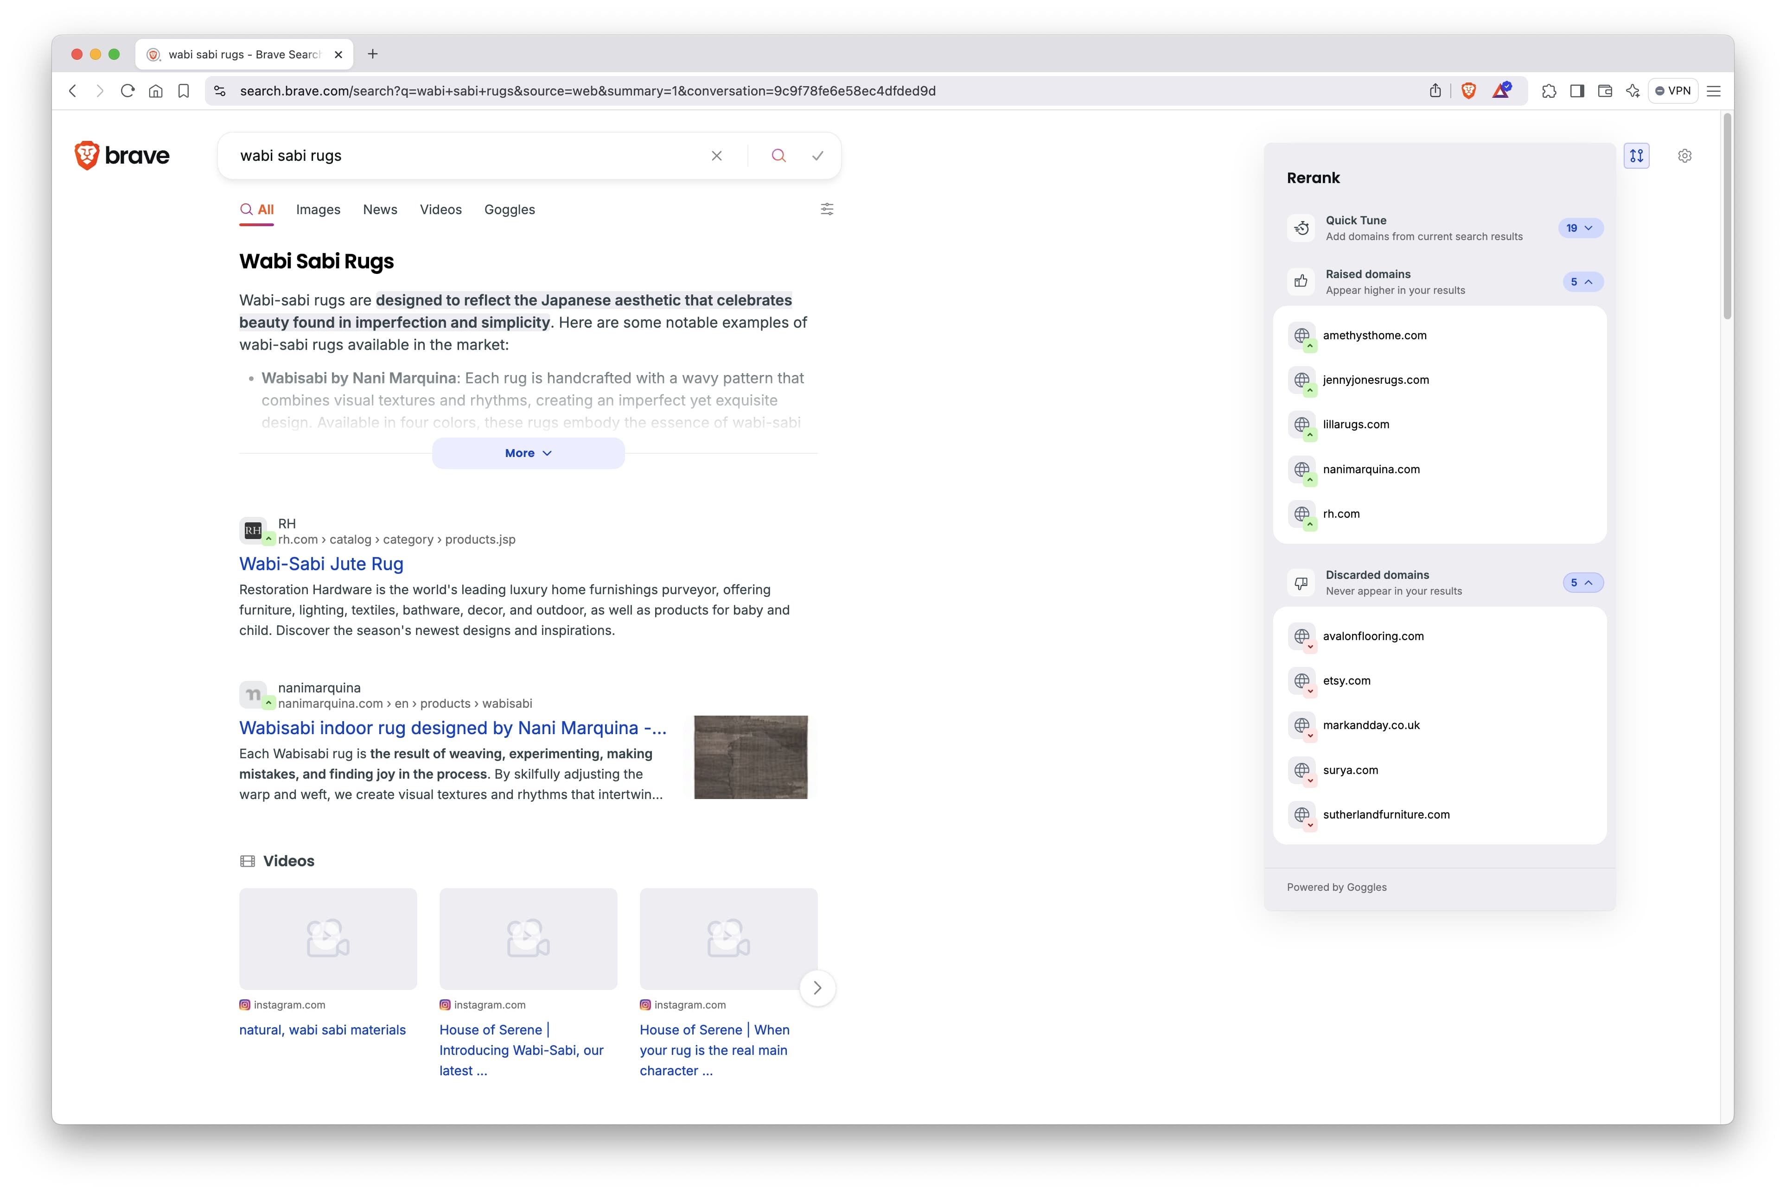Open 'Introducing Wabi-Sabi' video link
The image size is (1786, 1193).
click(521, 1050)
